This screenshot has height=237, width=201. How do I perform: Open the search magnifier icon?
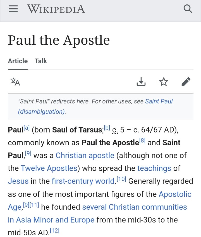188,9
